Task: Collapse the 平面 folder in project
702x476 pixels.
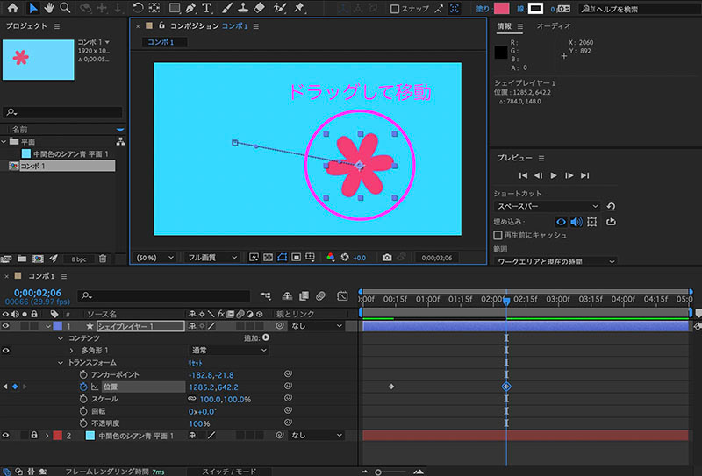Action: click(4, 141)
